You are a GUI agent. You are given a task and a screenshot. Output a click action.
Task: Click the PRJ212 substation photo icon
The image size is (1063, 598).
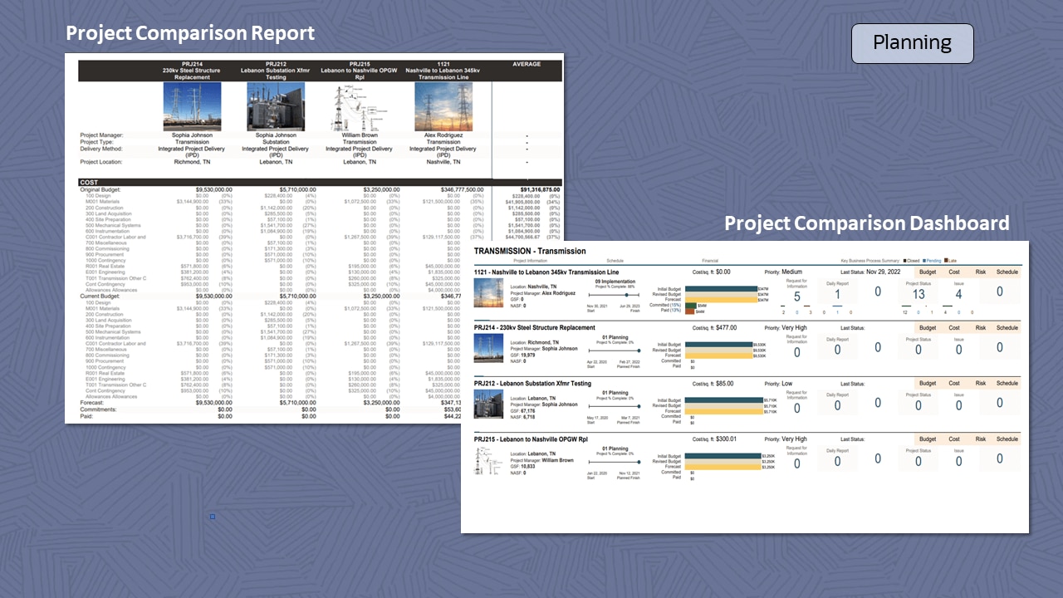pyautogui.click(x=488, y=405)
